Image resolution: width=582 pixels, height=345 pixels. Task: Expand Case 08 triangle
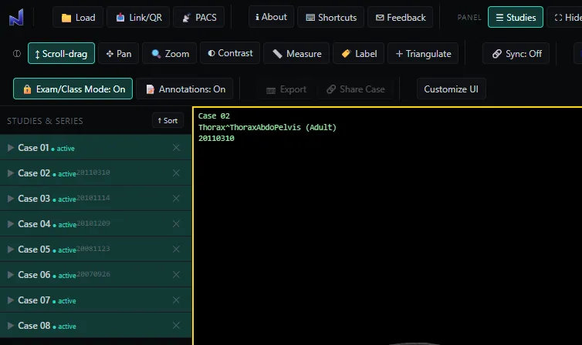tap(11, 326)
